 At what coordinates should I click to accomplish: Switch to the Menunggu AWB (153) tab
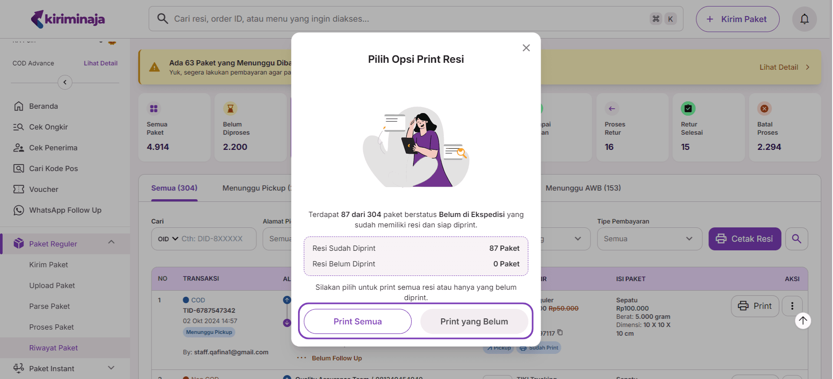point(583,188)
